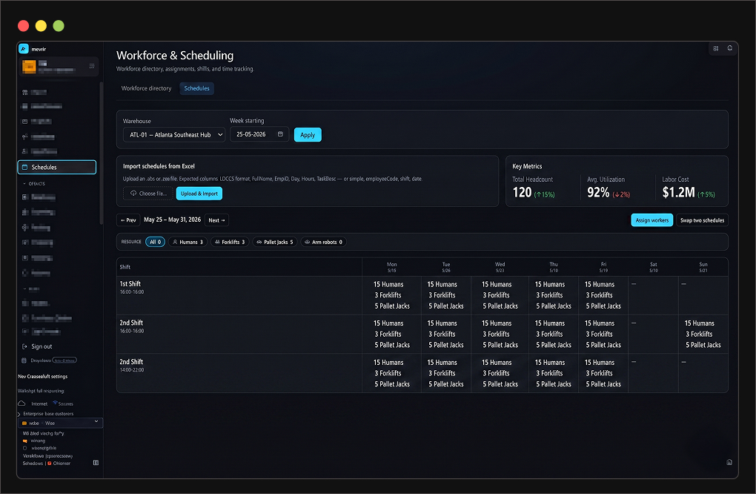Open the Warehouse ATL-01 dropdown
Image resolution: width=756 pixels, height=494 pixels.
point(174,134)
